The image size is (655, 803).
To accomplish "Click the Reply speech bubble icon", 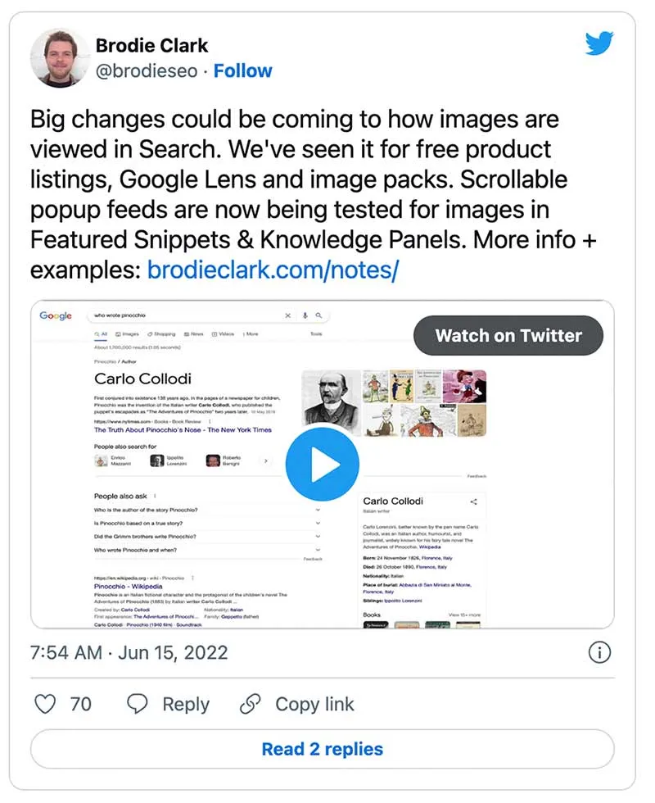I will [137, 704].
